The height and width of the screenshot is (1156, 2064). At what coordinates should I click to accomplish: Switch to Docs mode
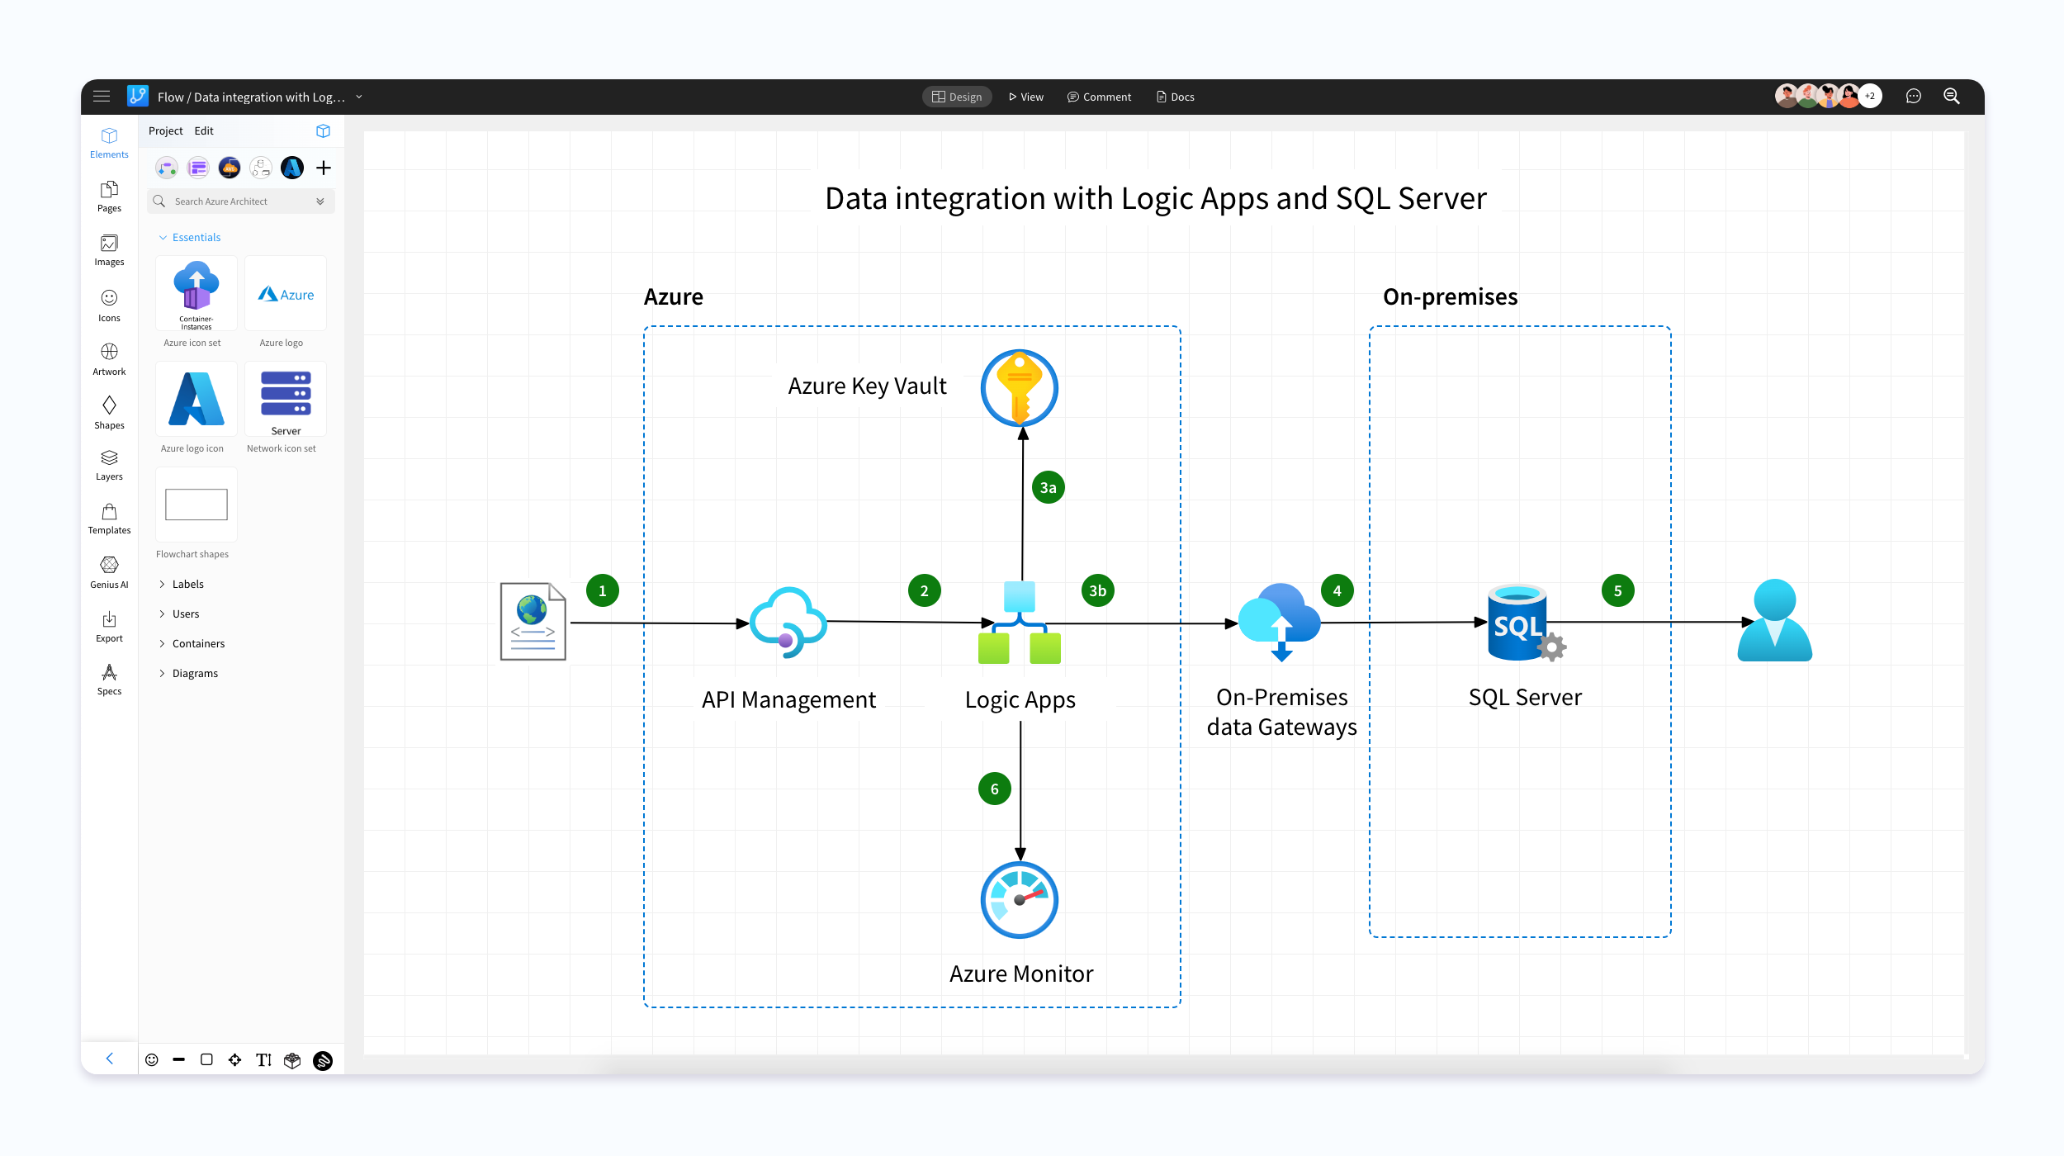click(1176, 97)
